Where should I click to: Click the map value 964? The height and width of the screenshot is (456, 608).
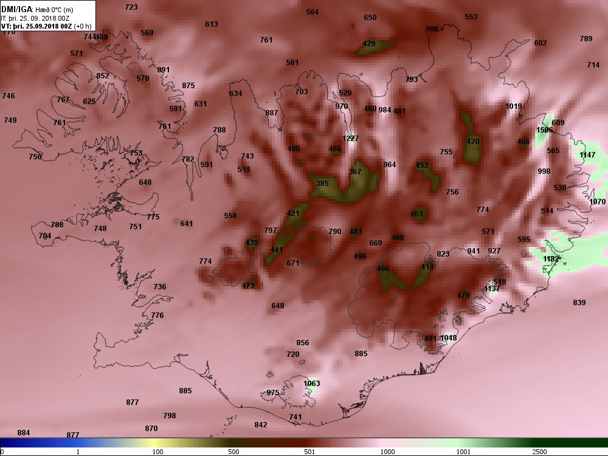click(389, 164)
